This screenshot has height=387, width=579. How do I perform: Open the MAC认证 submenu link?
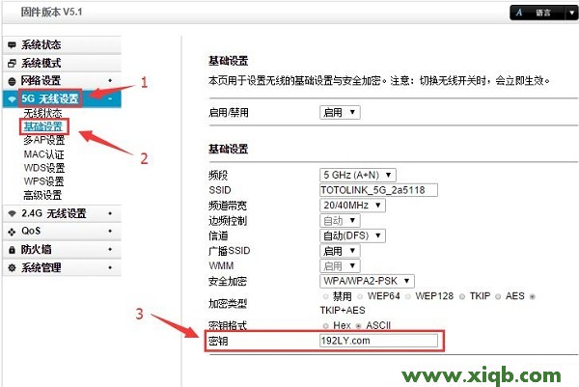pos(44,154)
